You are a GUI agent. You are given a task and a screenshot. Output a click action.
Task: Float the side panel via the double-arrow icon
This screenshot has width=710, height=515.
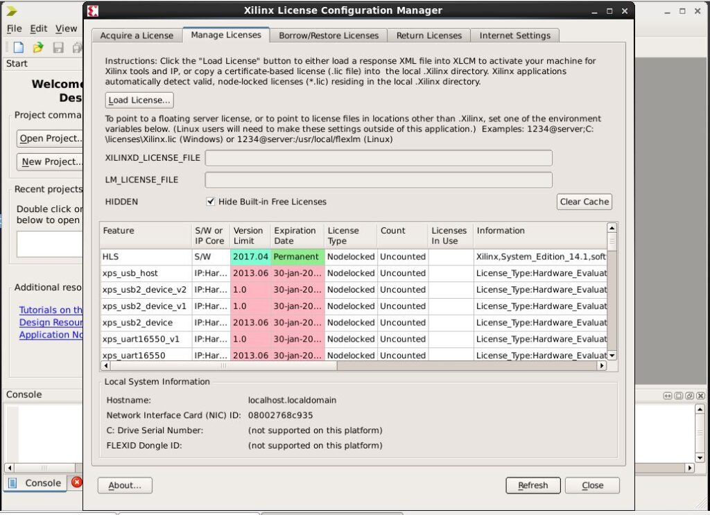pyautogui.click(x=668, y=396)
